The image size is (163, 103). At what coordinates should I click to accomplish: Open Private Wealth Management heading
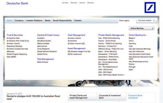click(x=111, y=35)
